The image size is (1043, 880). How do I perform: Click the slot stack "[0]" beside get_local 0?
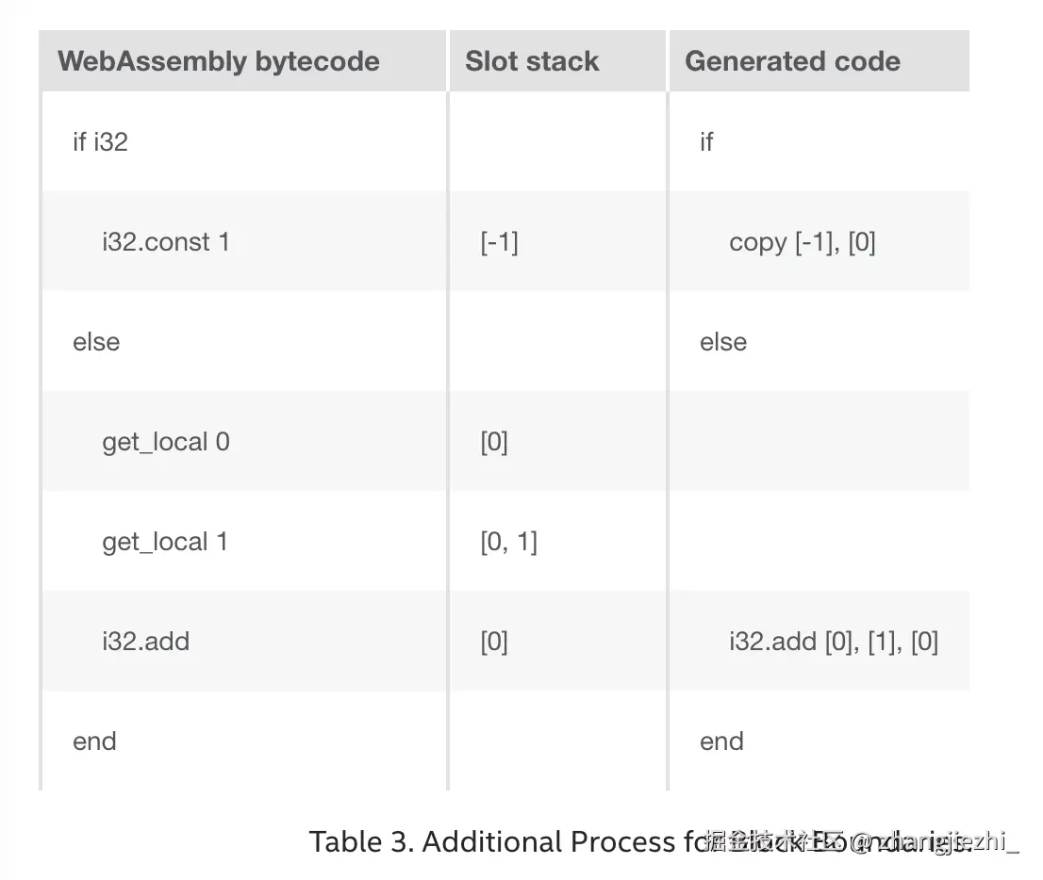pyautogui.click(x=494, y=442)
